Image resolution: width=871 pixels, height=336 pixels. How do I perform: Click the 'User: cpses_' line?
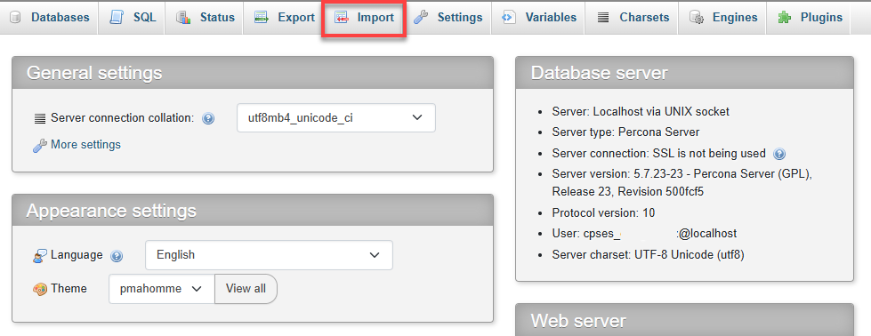point(644,234)
